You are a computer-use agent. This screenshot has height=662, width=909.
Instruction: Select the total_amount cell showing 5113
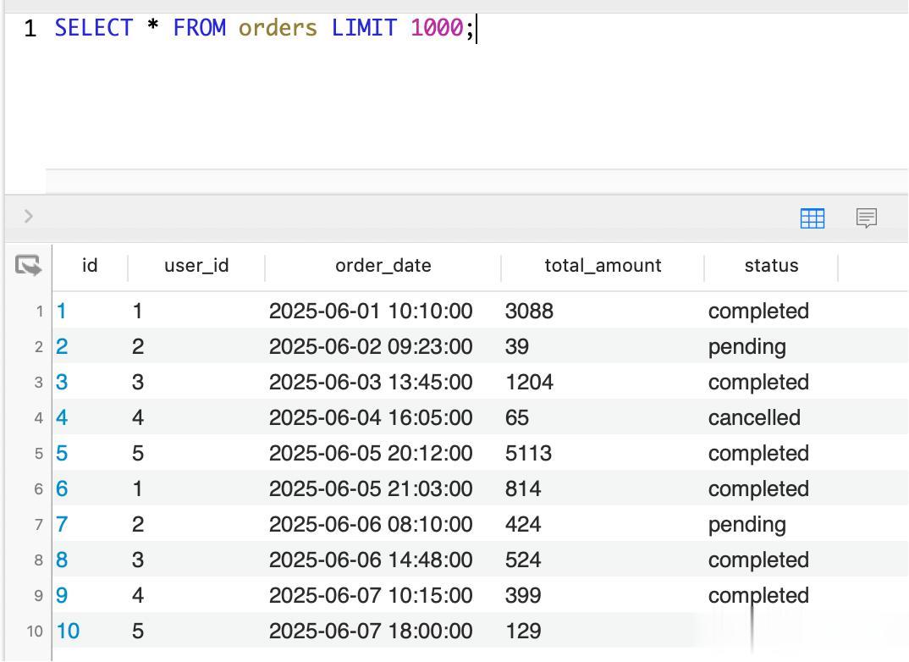point(528,454)
